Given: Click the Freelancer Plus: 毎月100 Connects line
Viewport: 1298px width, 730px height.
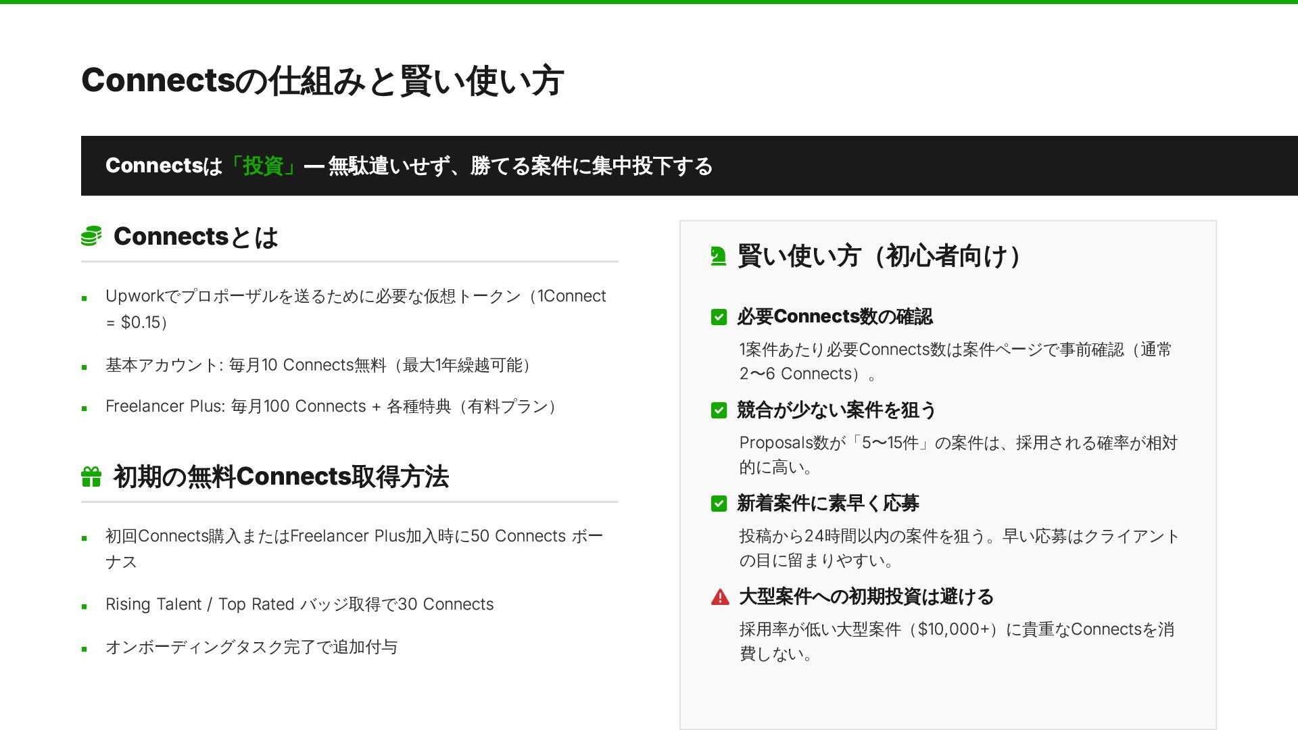Looking at the screenshot, I should point(331,406).
